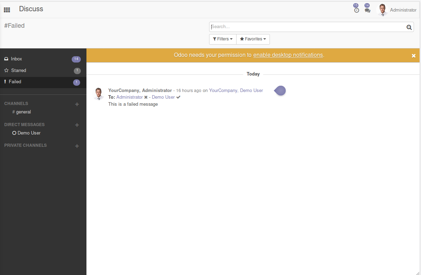Viewport: 421px width, 275px height.
Task: Remove Administrator recipient via the x mark
Action: pyautogui.click(x=146, y=97)
